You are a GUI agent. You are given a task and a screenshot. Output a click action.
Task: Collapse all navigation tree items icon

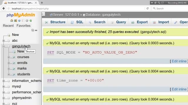click(x=33, y=30)
